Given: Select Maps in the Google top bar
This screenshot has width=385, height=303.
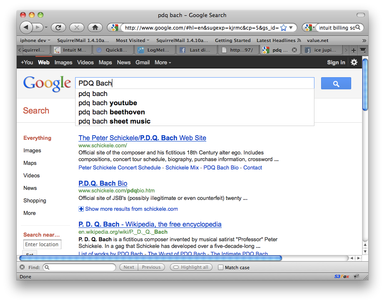Looking at the screenshot, I should point(105,62).
